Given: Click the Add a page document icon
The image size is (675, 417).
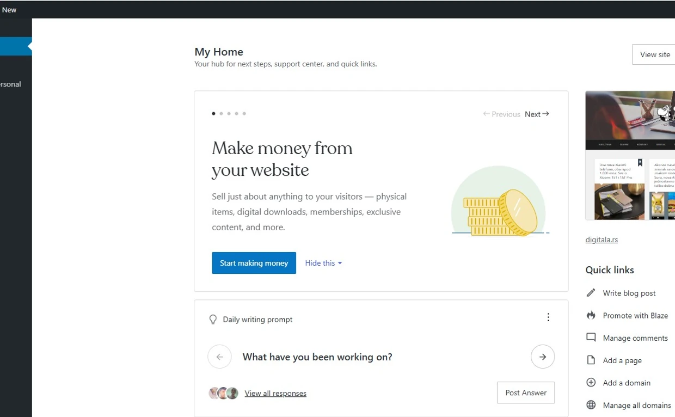Looking at the screenshot, I should pos(591,360).
